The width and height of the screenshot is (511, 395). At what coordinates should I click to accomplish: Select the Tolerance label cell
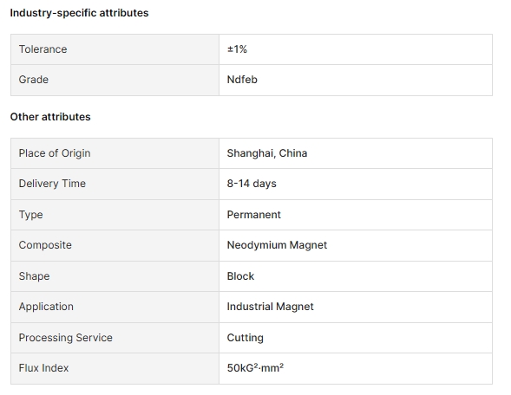115,49
